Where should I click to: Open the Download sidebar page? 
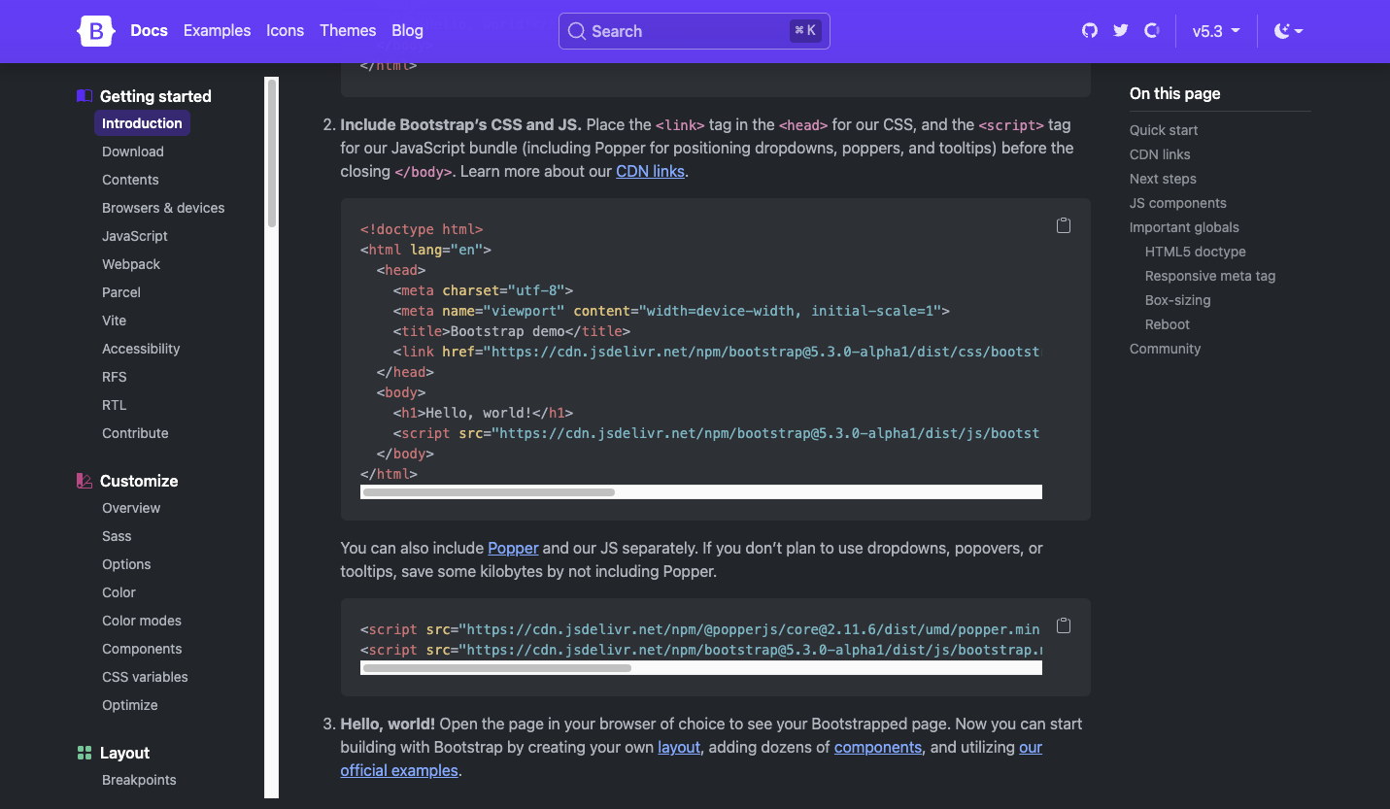133,152
